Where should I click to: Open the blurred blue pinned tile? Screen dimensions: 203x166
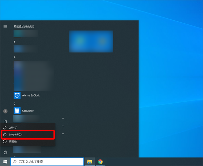[x=91, y=41]
